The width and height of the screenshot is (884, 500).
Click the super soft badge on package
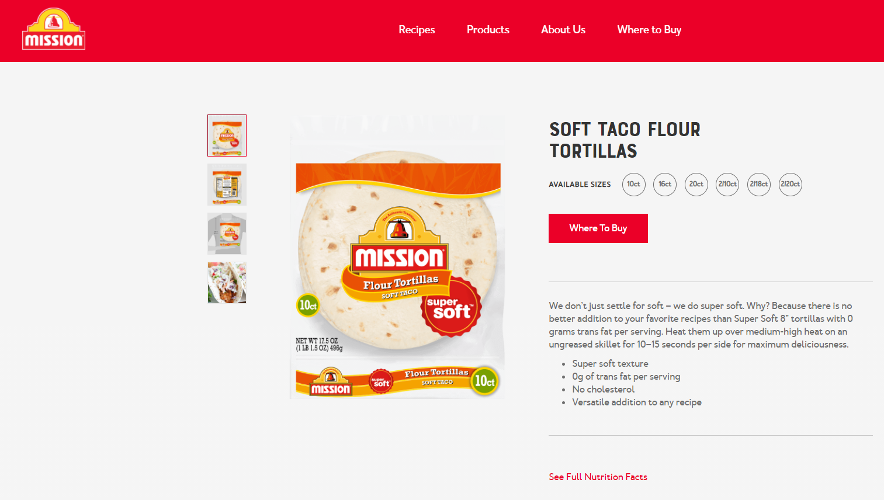tap(451, 307)
